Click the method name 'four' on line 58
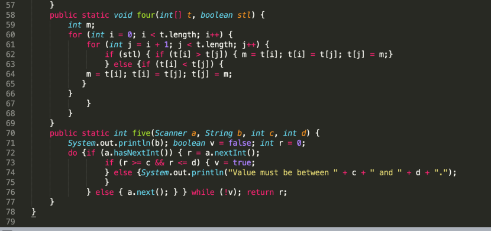This screenshot has width=491, height=231. (146, 15)
